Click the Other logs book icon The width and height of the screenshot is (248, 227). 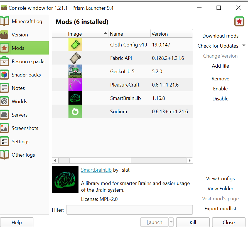coord(4,155)
